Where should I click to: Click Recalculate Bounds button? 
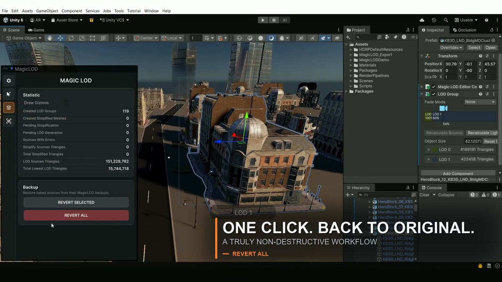(x=444, y=133)
